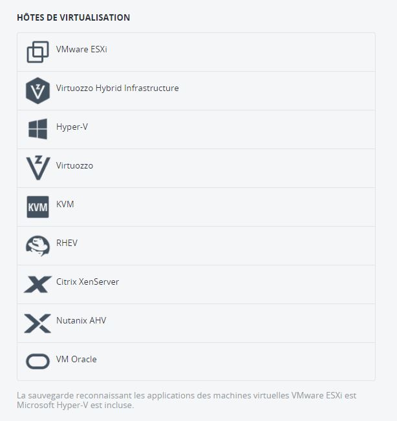The image size is (397, 421).
Task: Click the Hyper-V Windows logo icon
Action: 38,129
